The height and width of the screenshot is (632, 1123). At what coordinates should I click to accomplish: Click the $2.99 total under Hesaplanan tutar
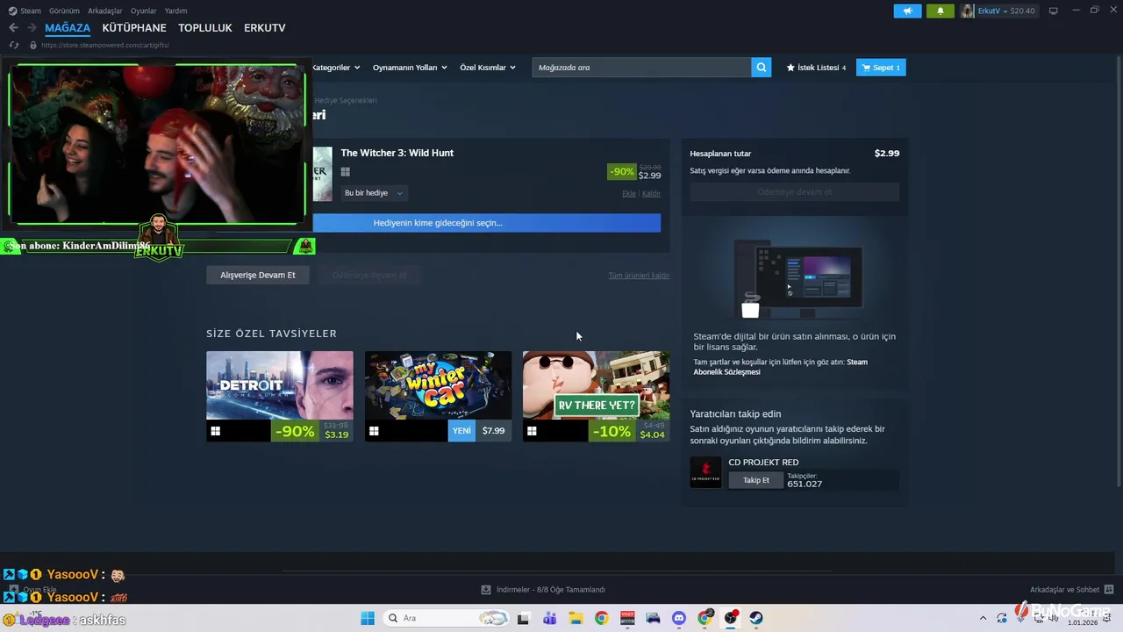(887, 153)
